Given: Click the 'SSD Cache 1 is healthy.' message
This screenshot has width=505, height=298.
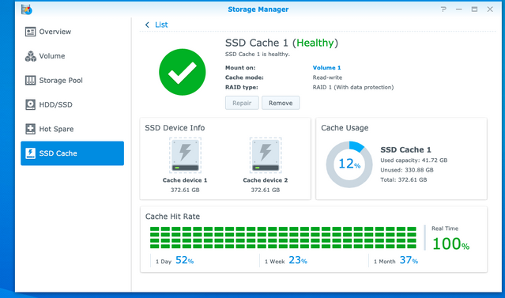Looking at the screenshot, I should click(x=258, y=54).
